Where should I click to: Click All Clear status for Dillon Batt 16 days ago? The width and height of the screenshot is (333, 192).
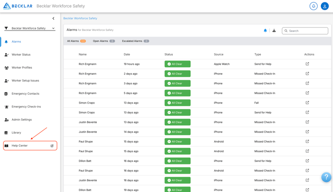tap(177, 161)
